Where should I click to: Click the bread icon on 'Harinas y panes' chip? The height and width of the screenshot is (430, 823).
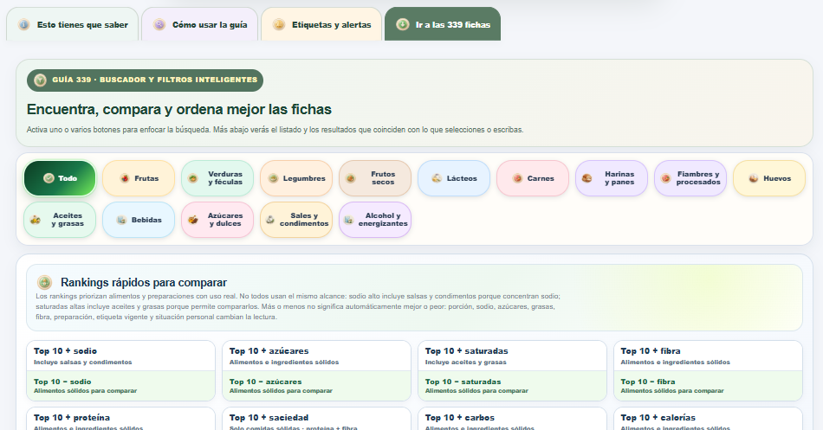pyautogui.click(x=586, y=178)
